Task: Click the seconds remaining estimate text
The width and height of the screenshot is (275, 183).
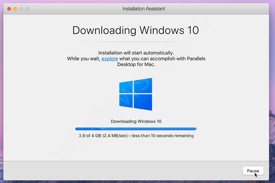Action: [163, 136]
